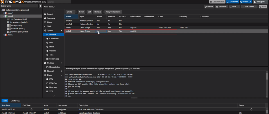Click the Edit button
Viewport: 269px width, 114px height.
click(x=89, y=12)
